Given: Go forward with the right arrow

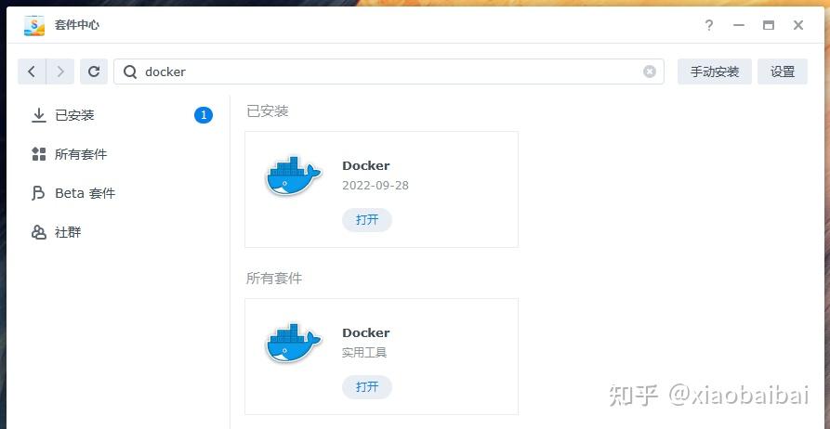Looking at the screenshot, I should coord(60,71).
